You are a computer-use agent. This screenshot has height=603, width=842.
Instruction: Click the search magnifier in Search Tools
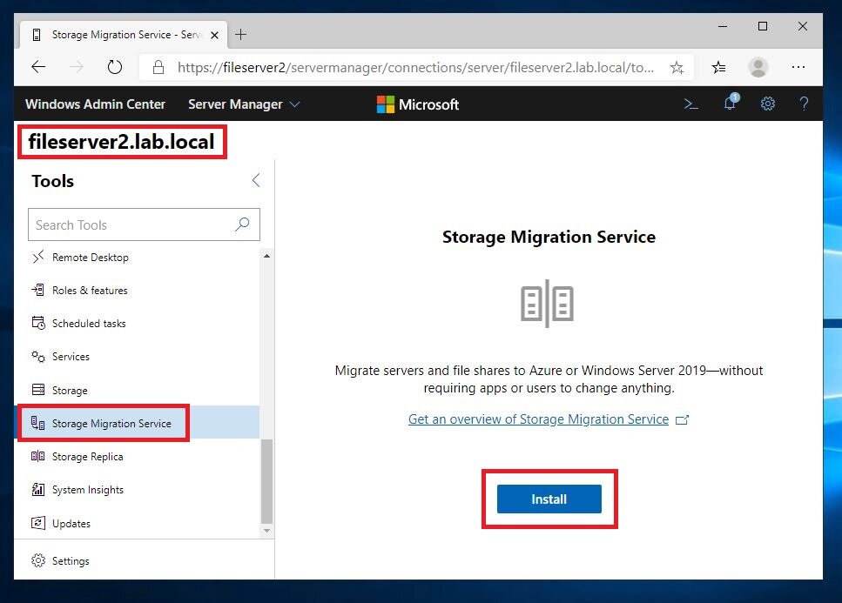coord(242,224)
